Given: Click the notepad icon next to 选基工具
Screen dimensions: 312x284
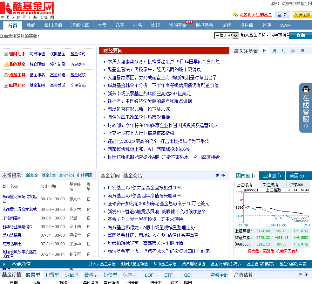Looking at the screenshot, I should (6, 75).
